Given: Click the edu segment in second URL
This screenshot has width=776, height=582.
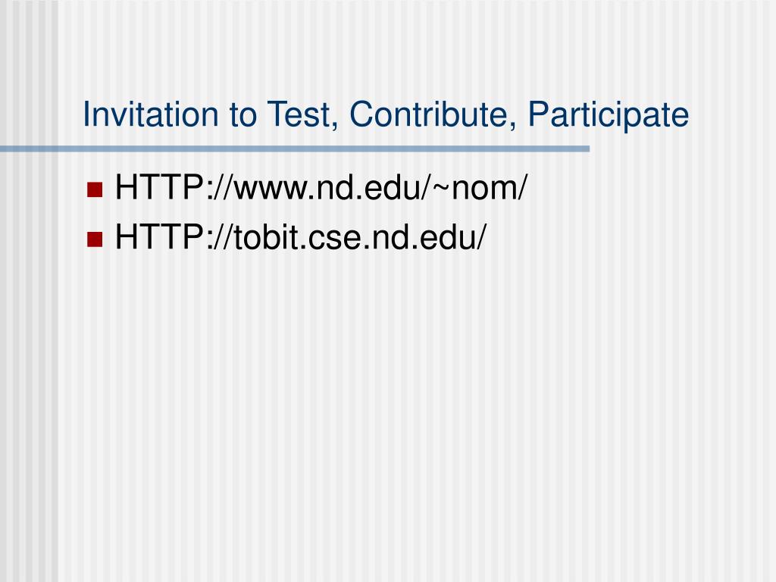Looking at the screenshot, I should [x=449, y=237].
